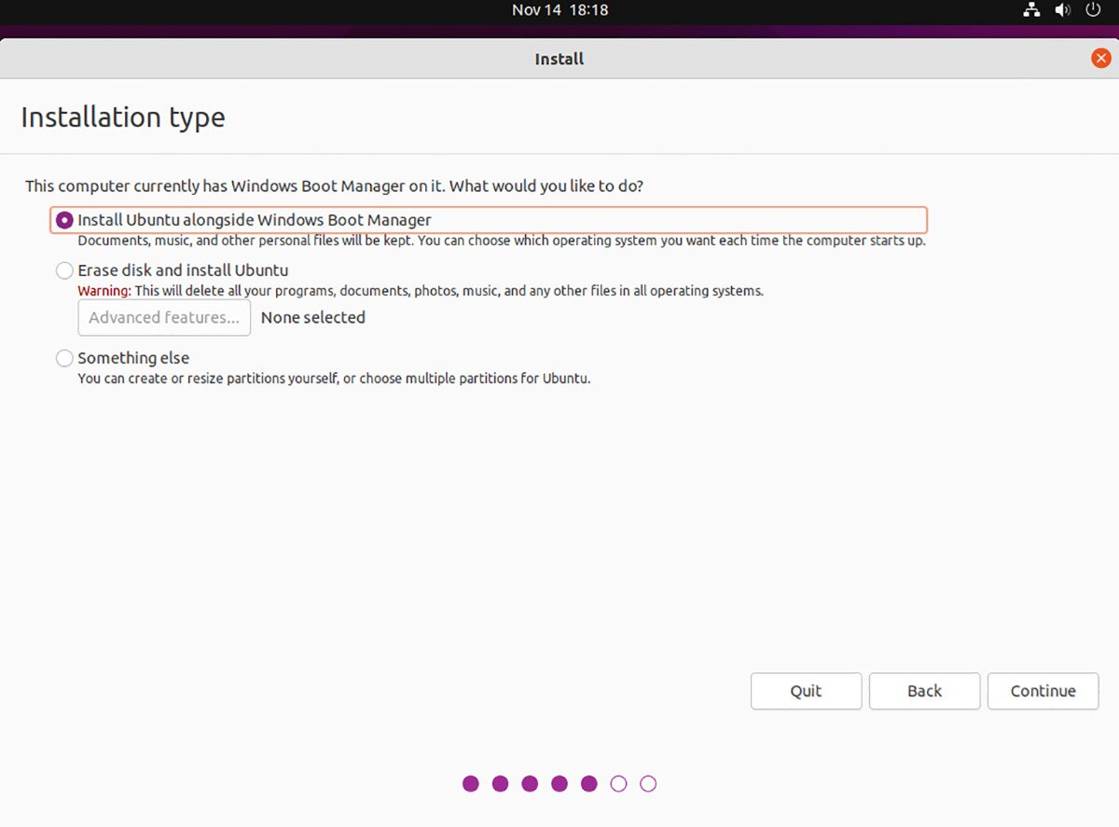
Task: Quit the Ubuntu installer
Action: tap(806, 691)
